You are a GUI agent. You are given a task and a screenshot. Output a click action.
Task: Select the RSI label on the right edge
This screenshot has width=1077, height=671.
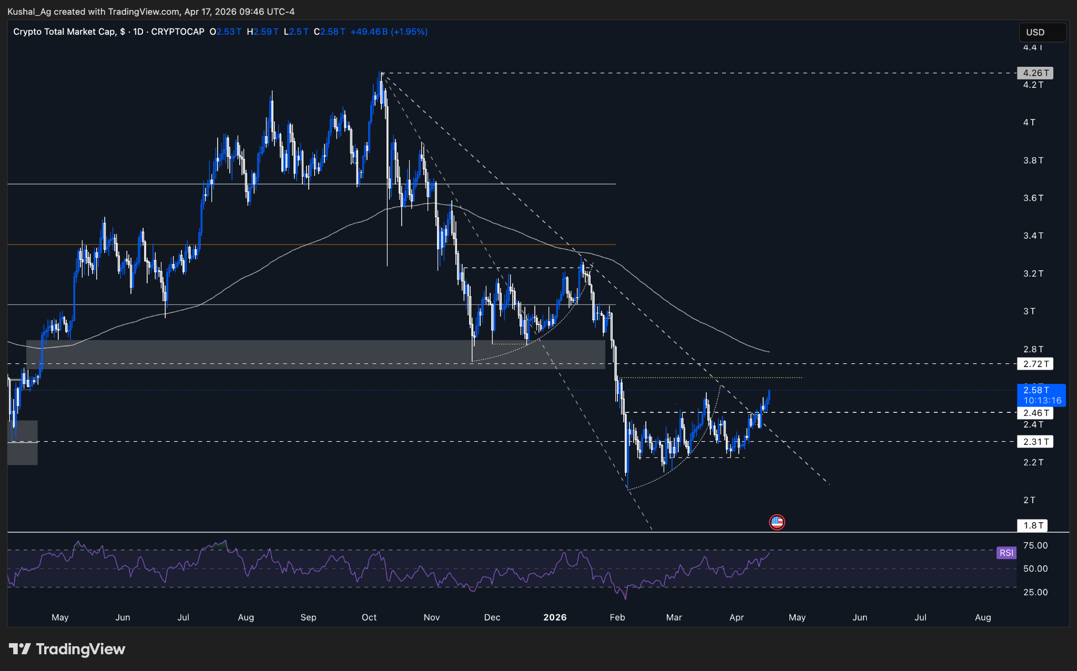(1006, 553)
